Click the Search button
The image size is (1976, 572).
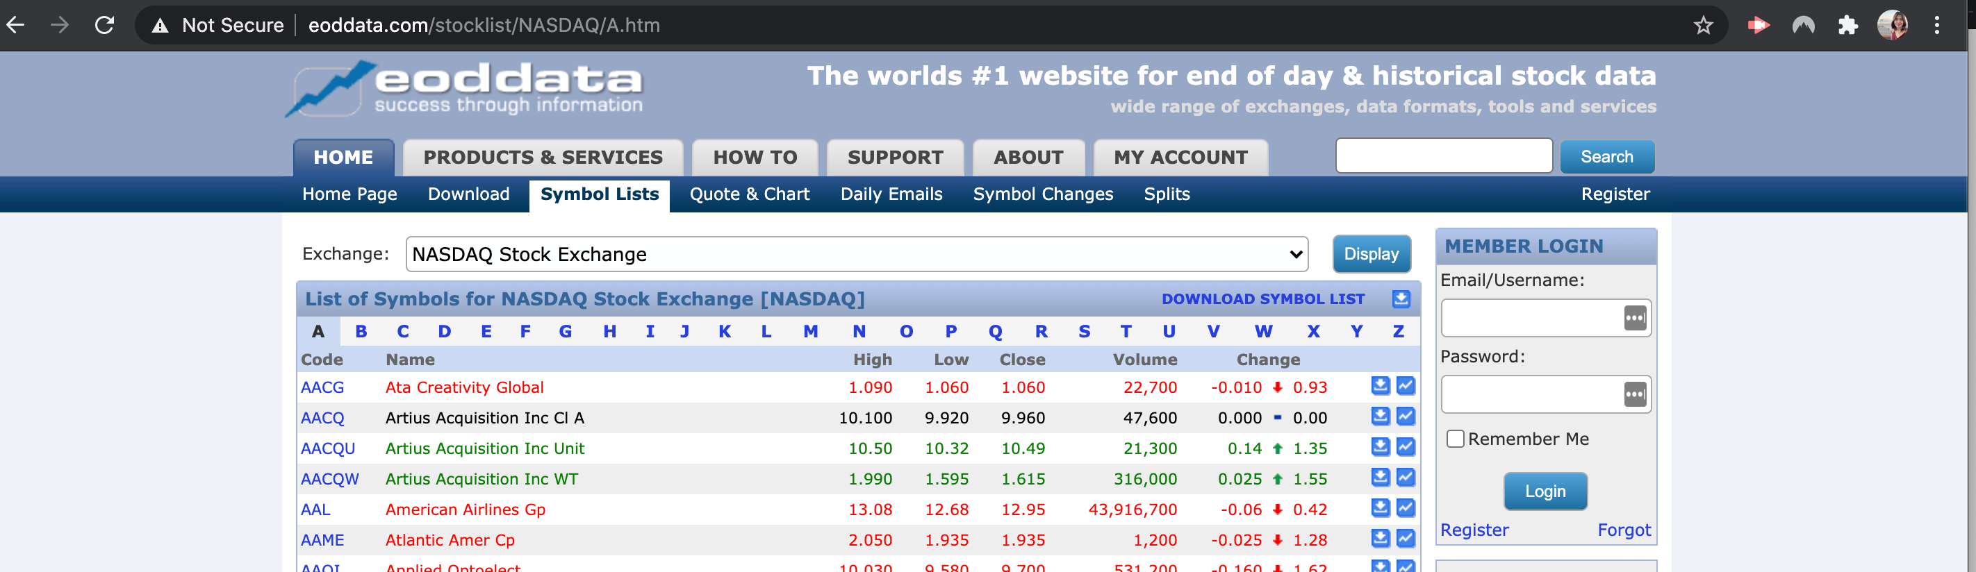1607,156
